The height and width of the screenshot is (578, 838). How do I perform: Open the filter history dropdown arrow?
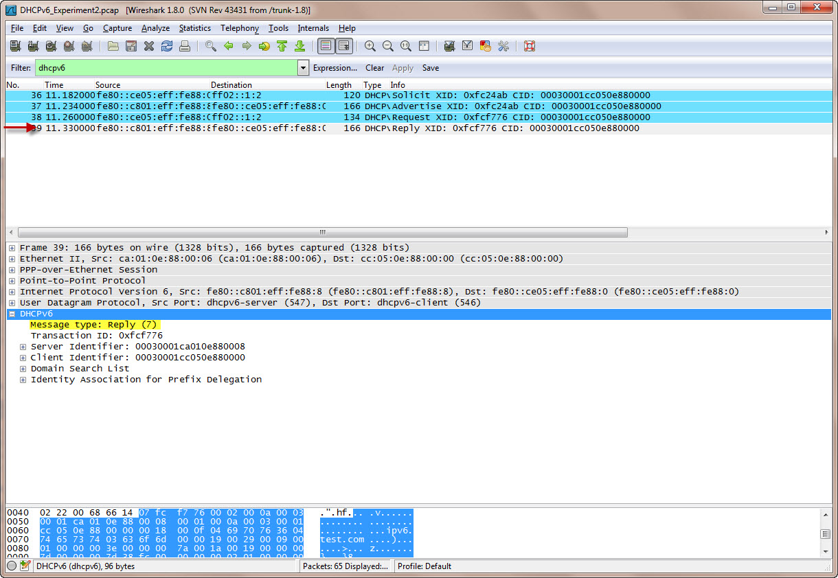(303, 68)
